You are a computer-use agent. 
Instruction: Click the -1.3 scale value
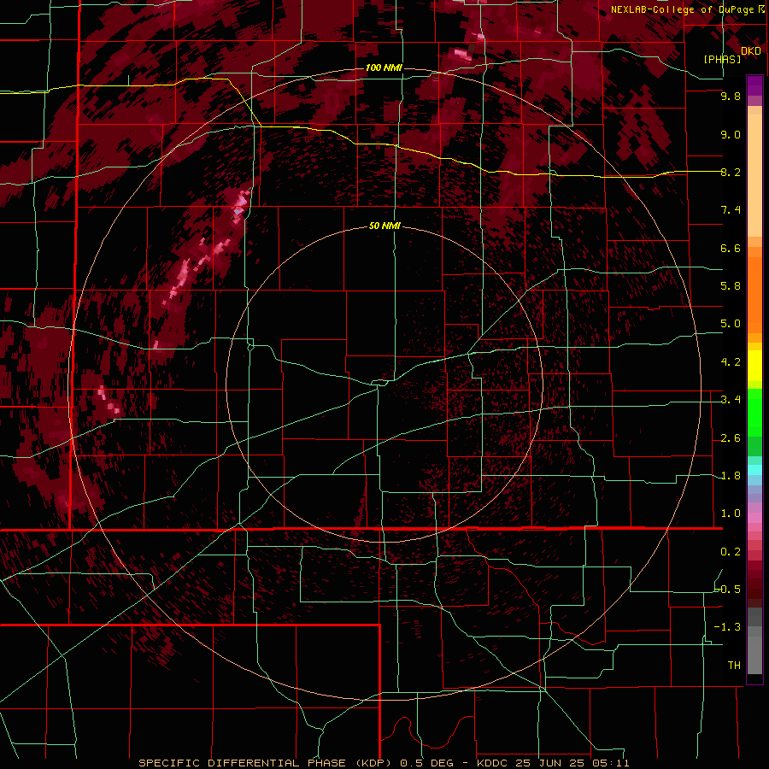click(728, 627)
